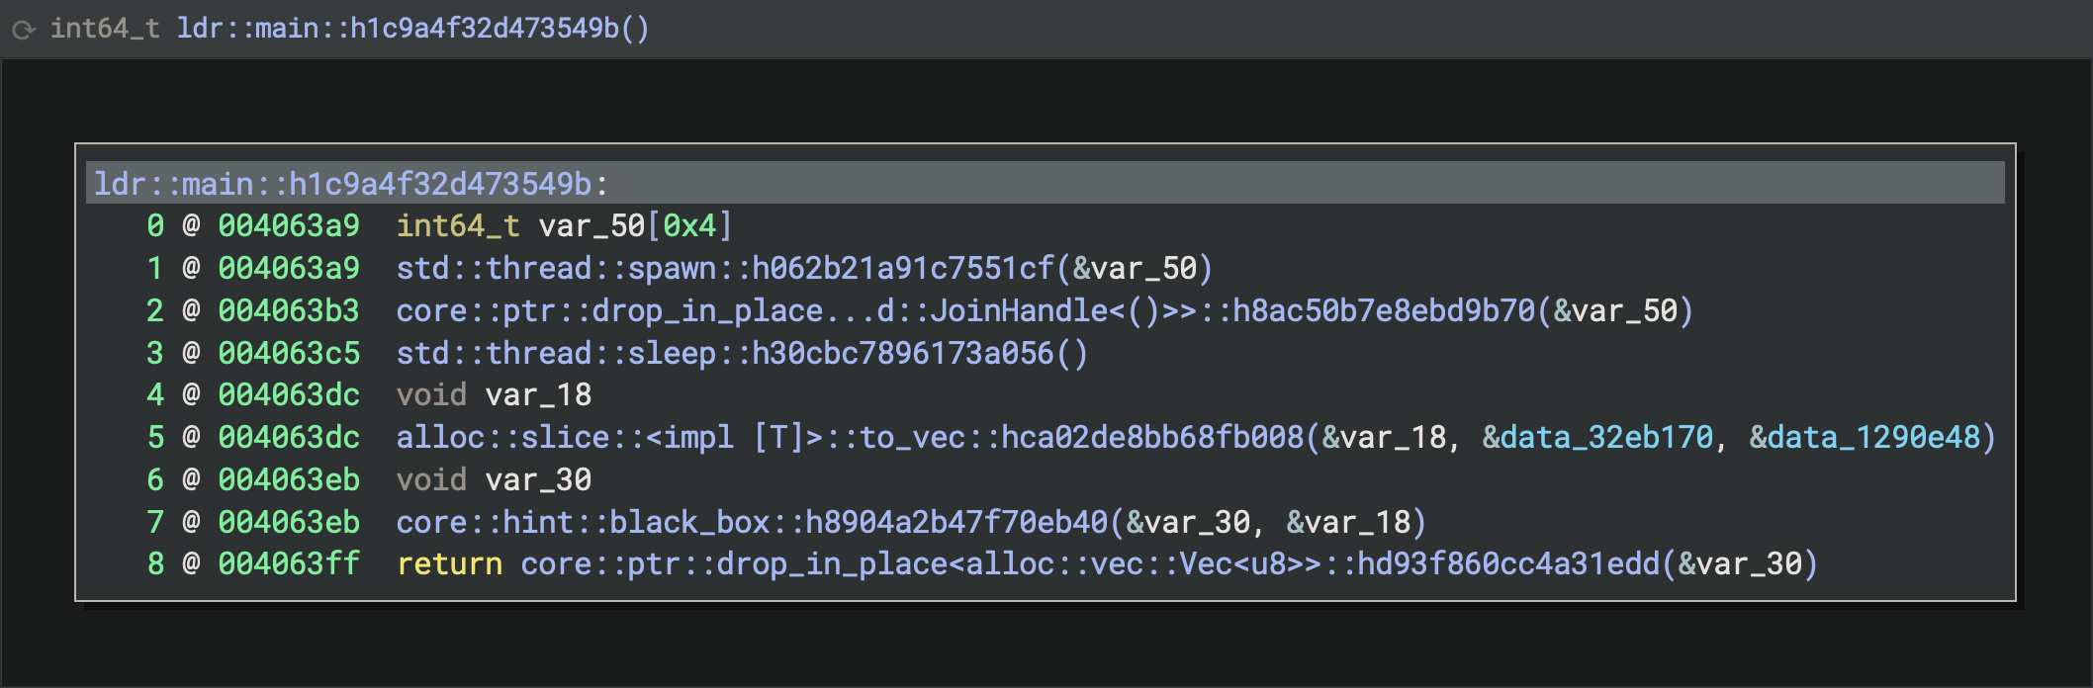Click the refresh icon beside int64_t header
This screenshot has width=2093, height=688.
(x=24, y=30)
